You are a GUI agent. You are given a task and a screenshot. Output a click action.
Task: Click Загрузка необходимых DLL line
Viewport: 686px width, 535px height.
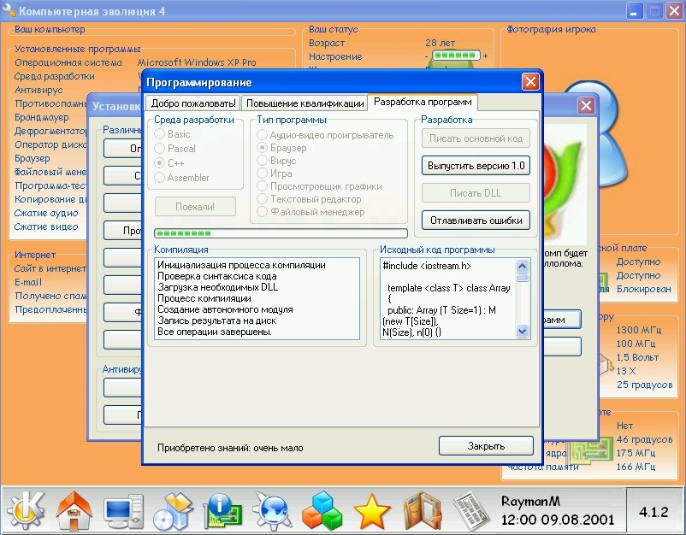pos(218,287)
